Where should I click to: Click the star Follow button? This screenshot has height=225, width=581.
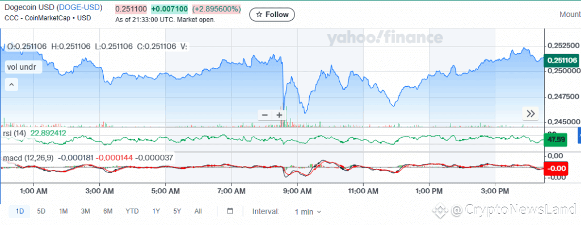point(272,14)
